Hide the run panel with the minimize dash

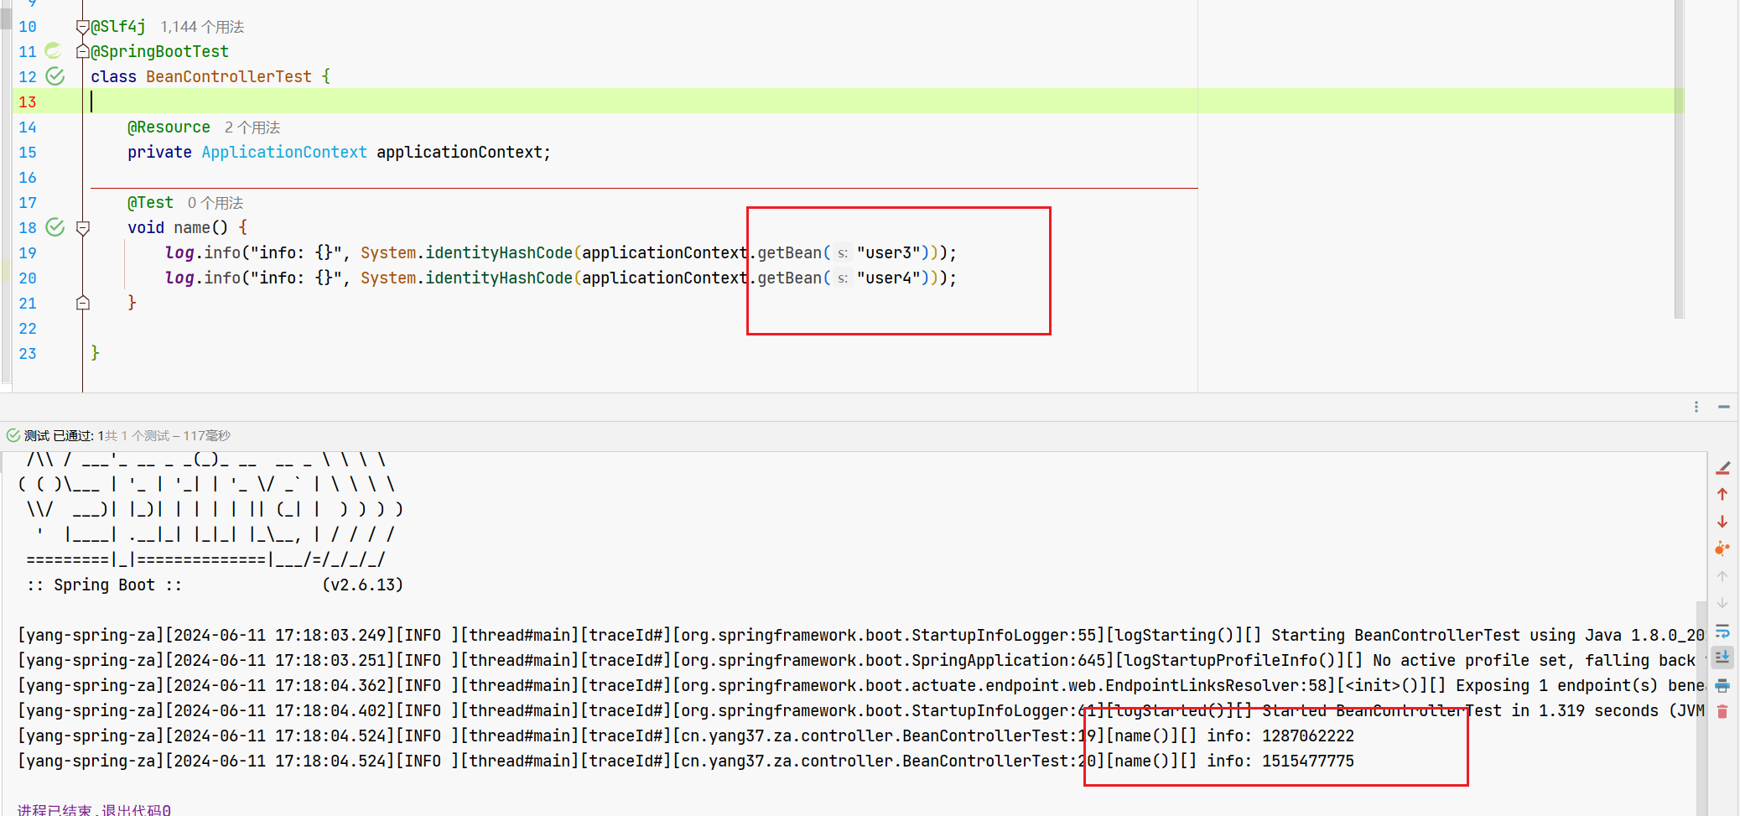(x=1724, y=407)
